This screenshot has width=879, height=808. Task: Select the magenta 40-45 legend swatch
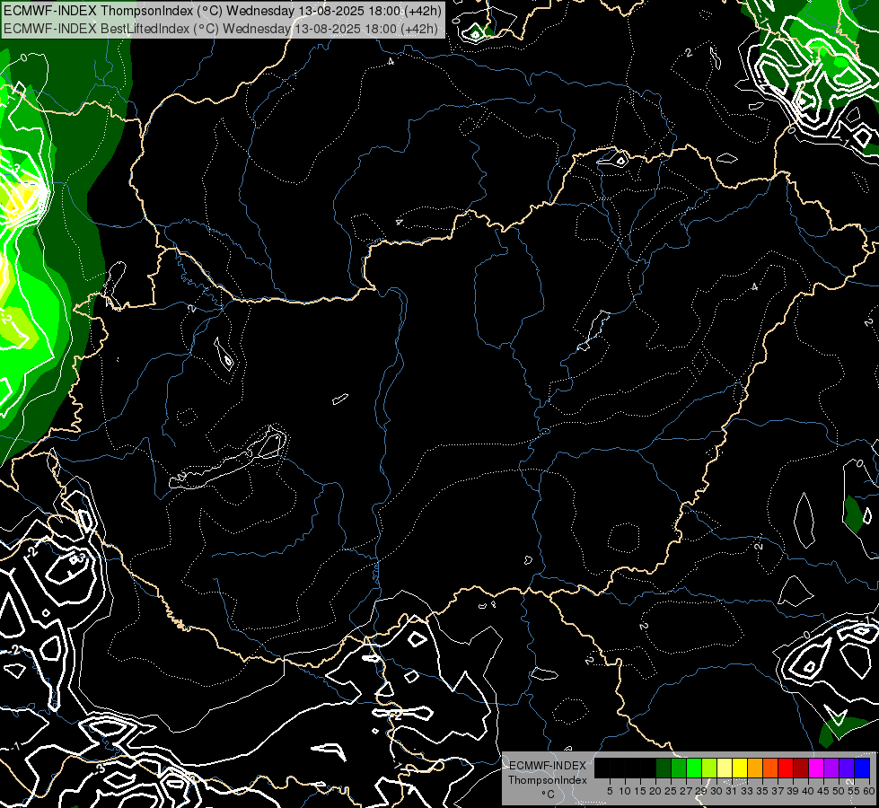pyautogui.click(x=816, y=768)
